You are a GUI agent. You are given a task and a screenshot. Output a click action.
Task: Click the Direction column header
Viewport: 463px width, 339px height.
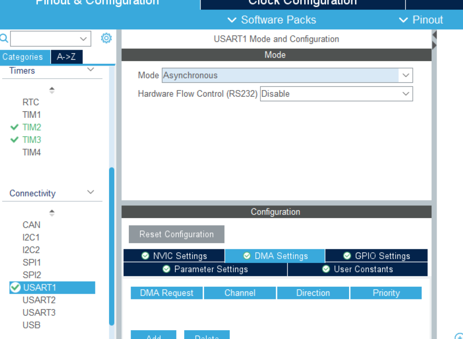pyautogui.click(x=313, y=293)
